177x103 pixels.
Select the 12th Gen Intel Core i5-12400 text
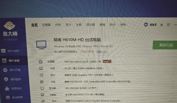(x=83, y=62)
